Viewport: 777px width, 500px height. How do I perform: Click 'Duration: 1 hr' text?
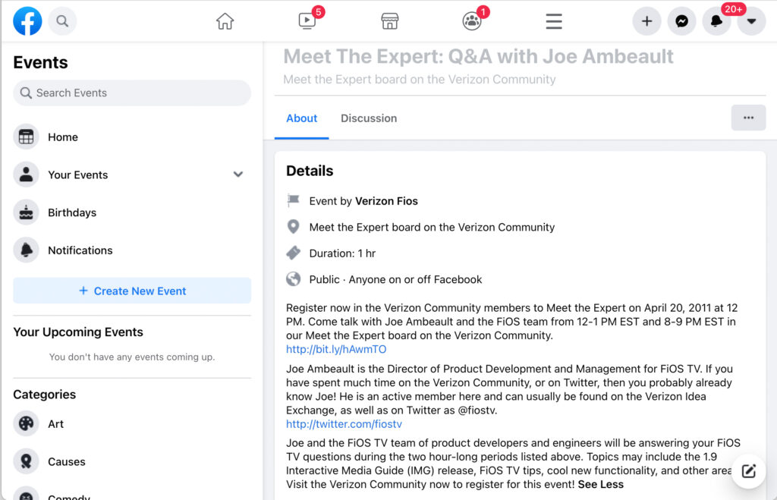pos(342,253)
